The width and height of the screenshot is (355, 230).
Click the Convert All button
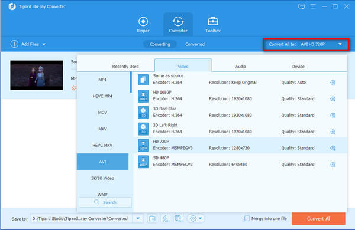(318, 218)
